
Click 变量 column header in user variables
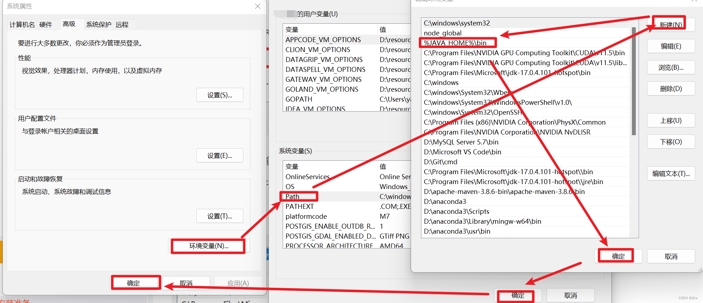click(330, 29)
